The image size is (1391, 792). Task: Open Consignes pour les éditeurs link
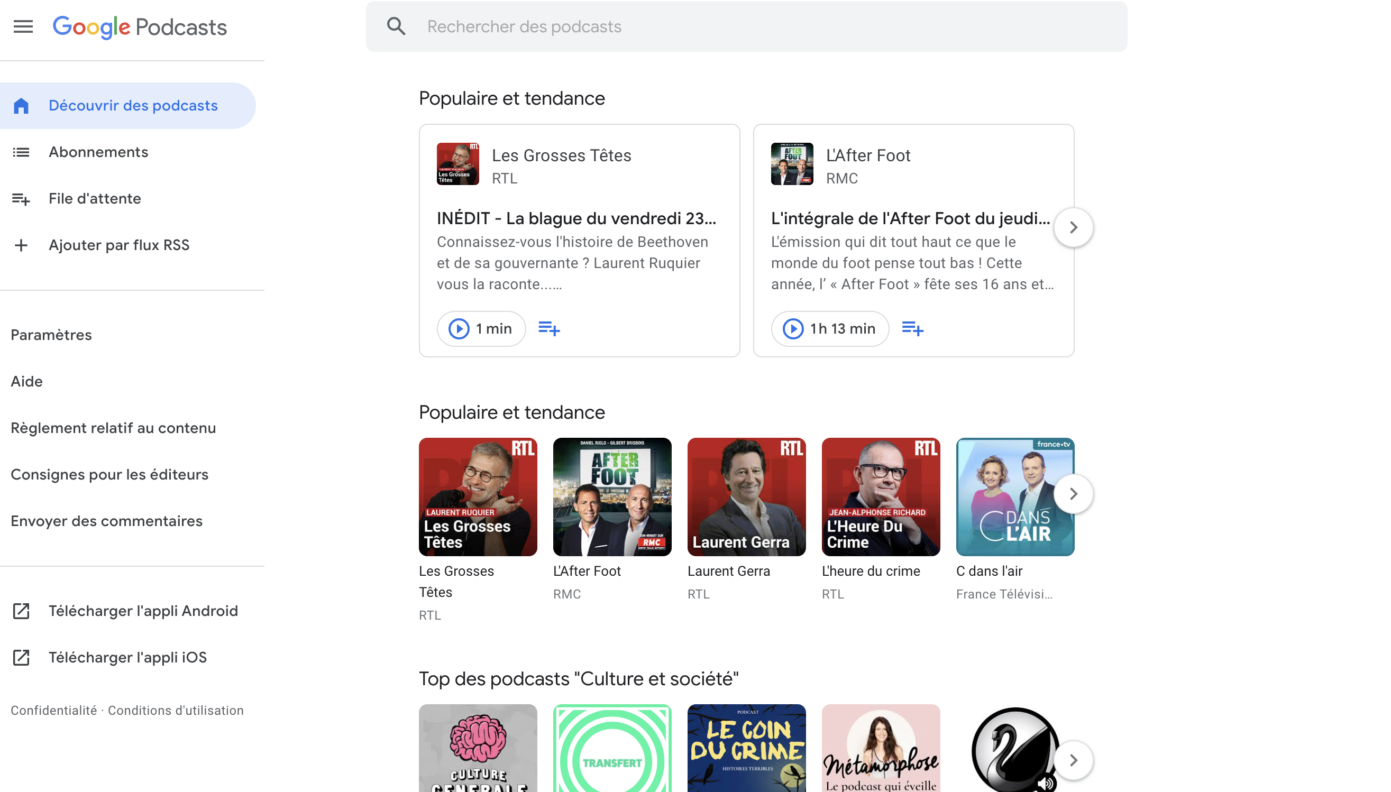coord(109,474)
